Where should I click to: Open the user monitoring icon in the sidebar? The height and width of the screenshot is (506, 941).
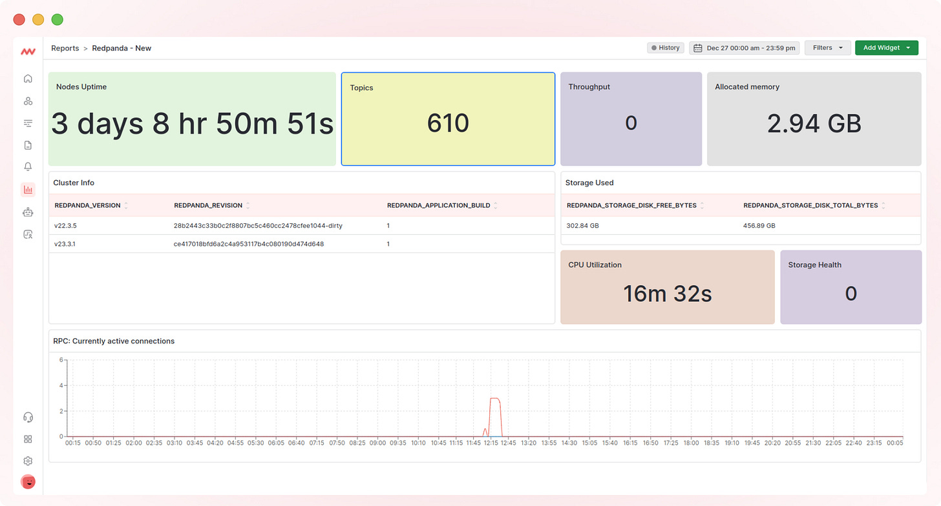28,234
